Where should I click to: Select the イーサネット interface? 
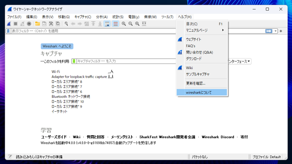[59, 112]
